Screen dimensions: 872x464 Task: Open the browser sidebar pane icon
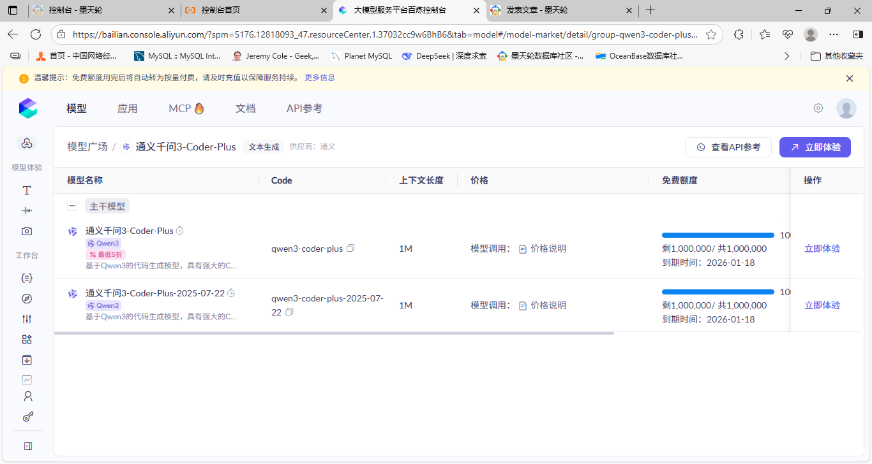click(858, 34)
